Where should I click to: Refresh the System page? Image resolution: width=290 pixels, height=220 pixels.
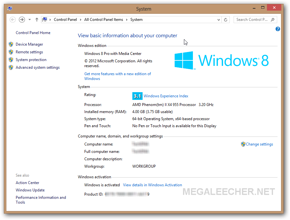[226, 20]
